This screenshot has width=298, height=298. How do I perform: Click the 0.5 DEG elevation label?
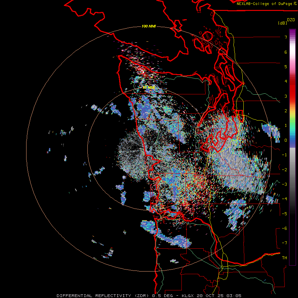tap(163, 296)
